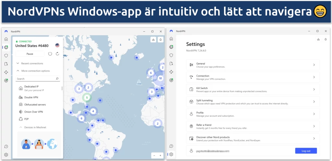Click download icon above the map
The width and height of the screenshot is (332, 161).
tap(153, 39)
